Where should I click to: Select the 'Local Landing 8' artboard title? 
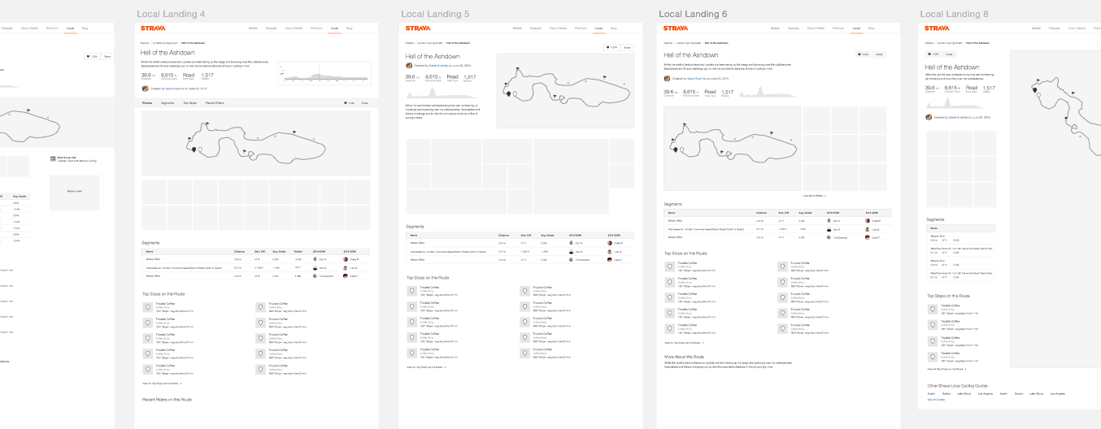(955, 14)
